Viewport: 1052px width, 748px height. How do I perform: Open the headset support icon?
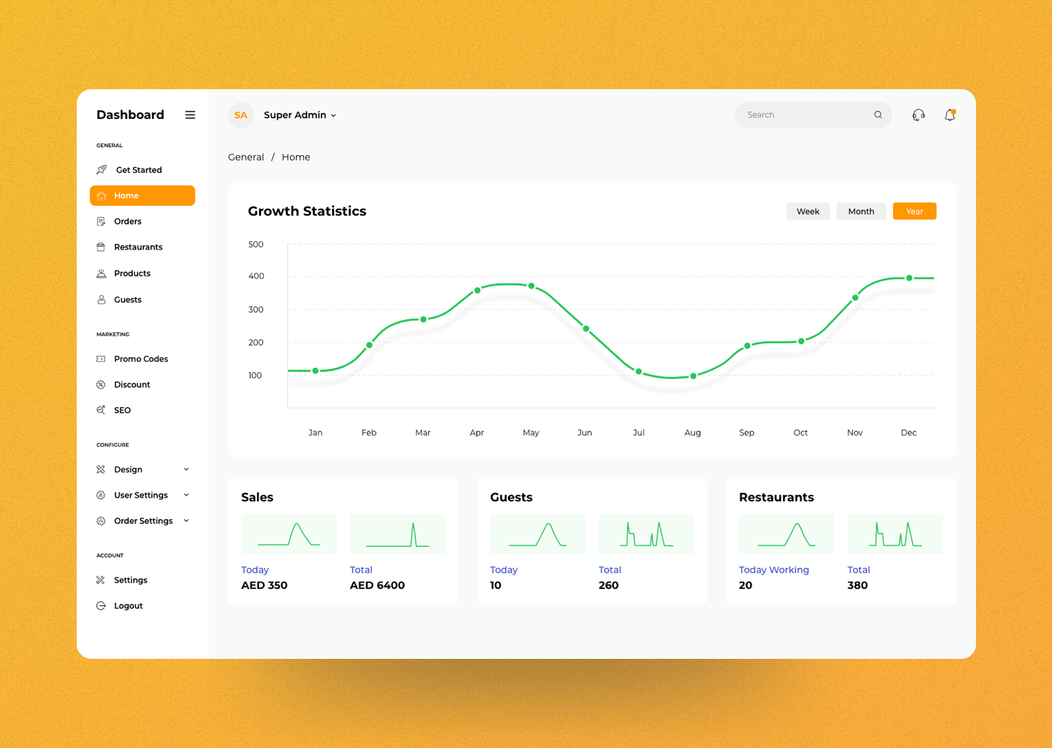(918, 115)
